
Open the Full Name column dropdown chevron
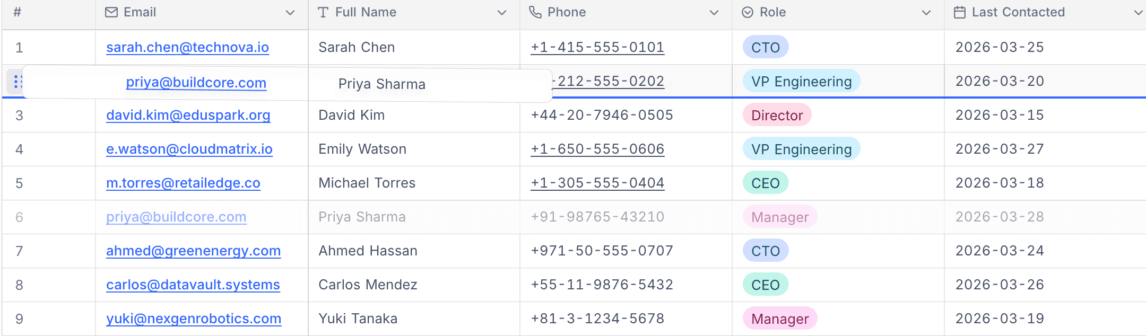(502, 13)
